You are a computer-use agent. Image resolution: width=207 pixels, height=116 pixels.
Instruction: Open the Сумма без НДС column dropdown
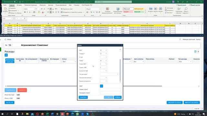click(103, 71)
